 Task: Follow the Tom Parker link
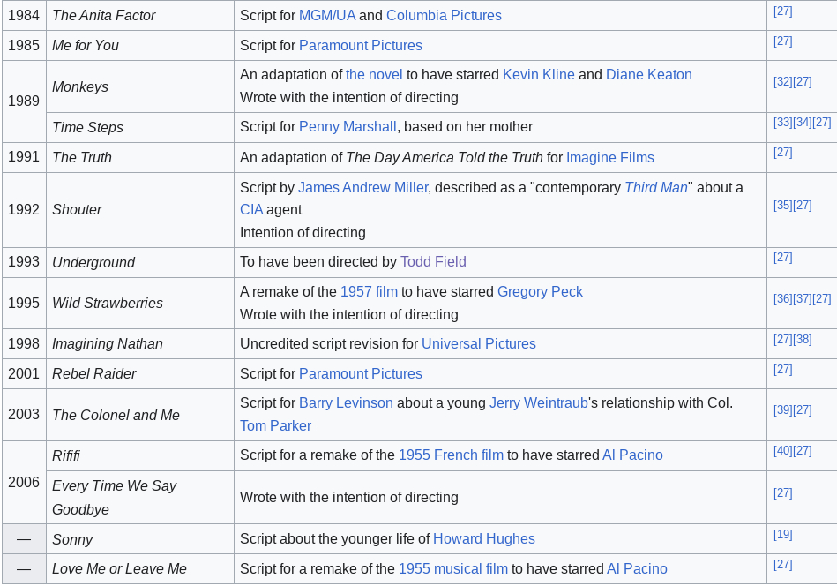tap(275, 426)
